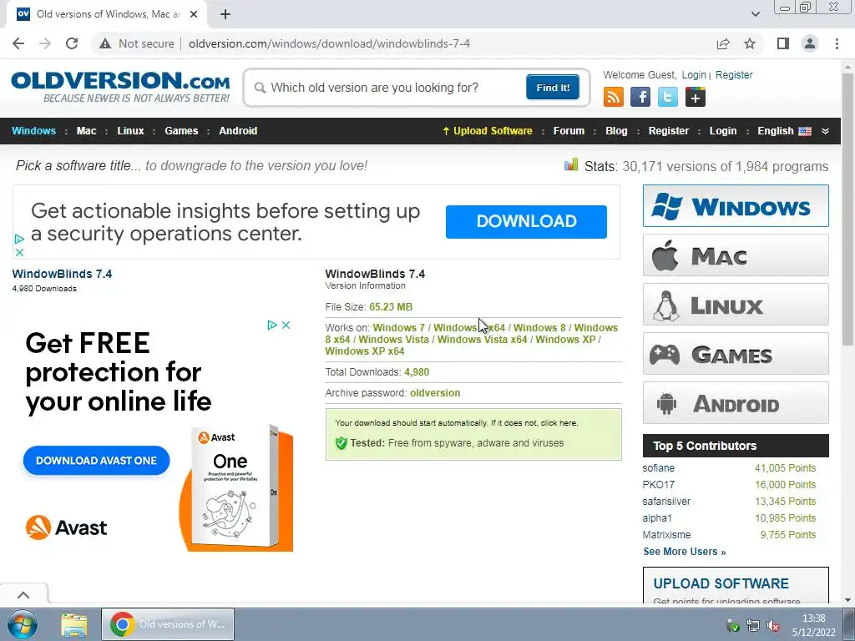855x641 pixels.
Task: Click the stats bar chart icon
Action: click(571, 164)
